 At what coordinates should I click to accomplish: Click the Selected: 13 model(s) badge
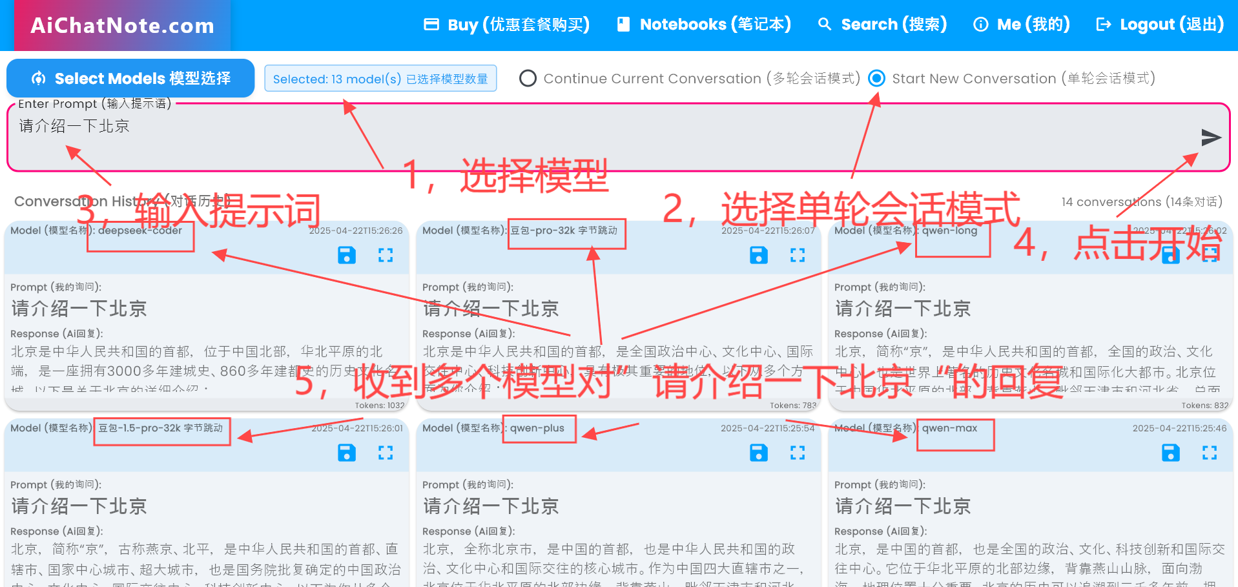[380, 77]
